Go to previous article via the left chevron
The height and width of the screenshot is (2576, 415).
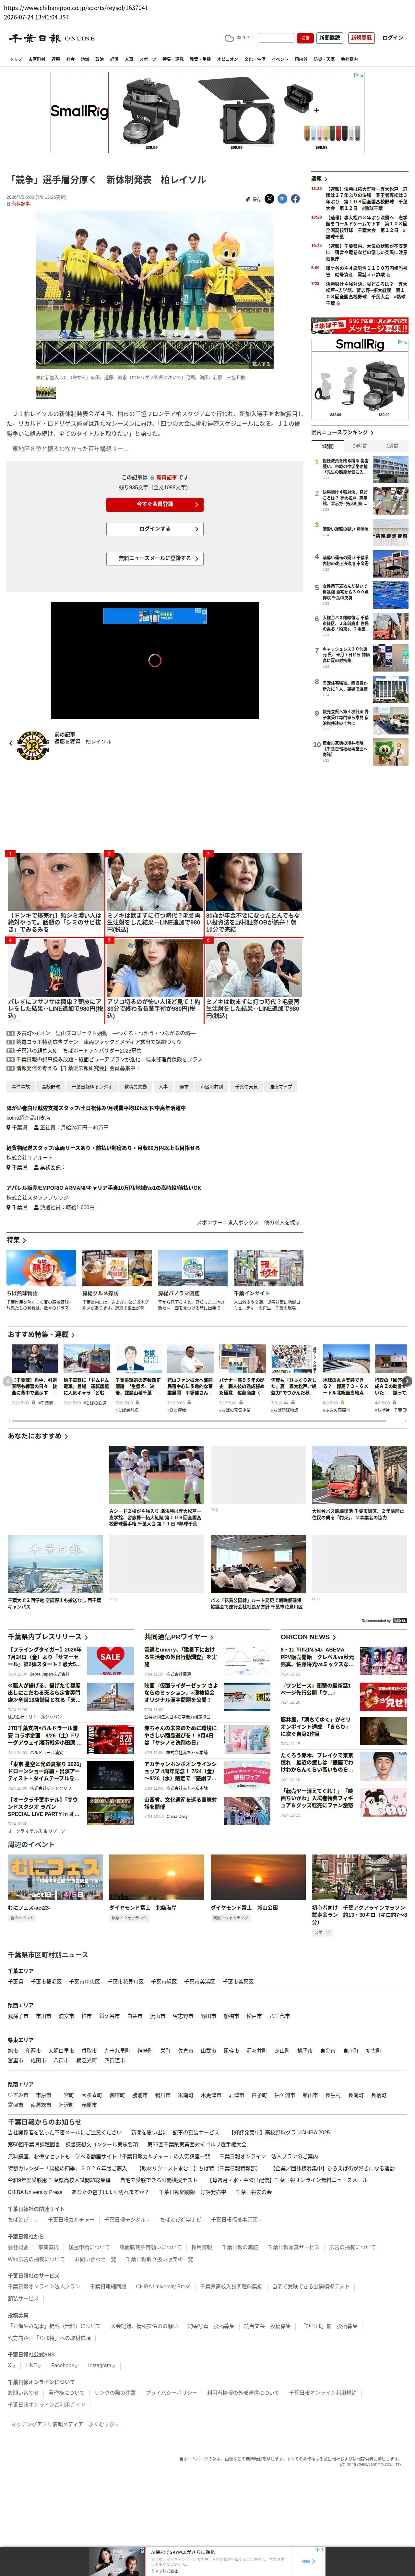[x=11, y=743]
